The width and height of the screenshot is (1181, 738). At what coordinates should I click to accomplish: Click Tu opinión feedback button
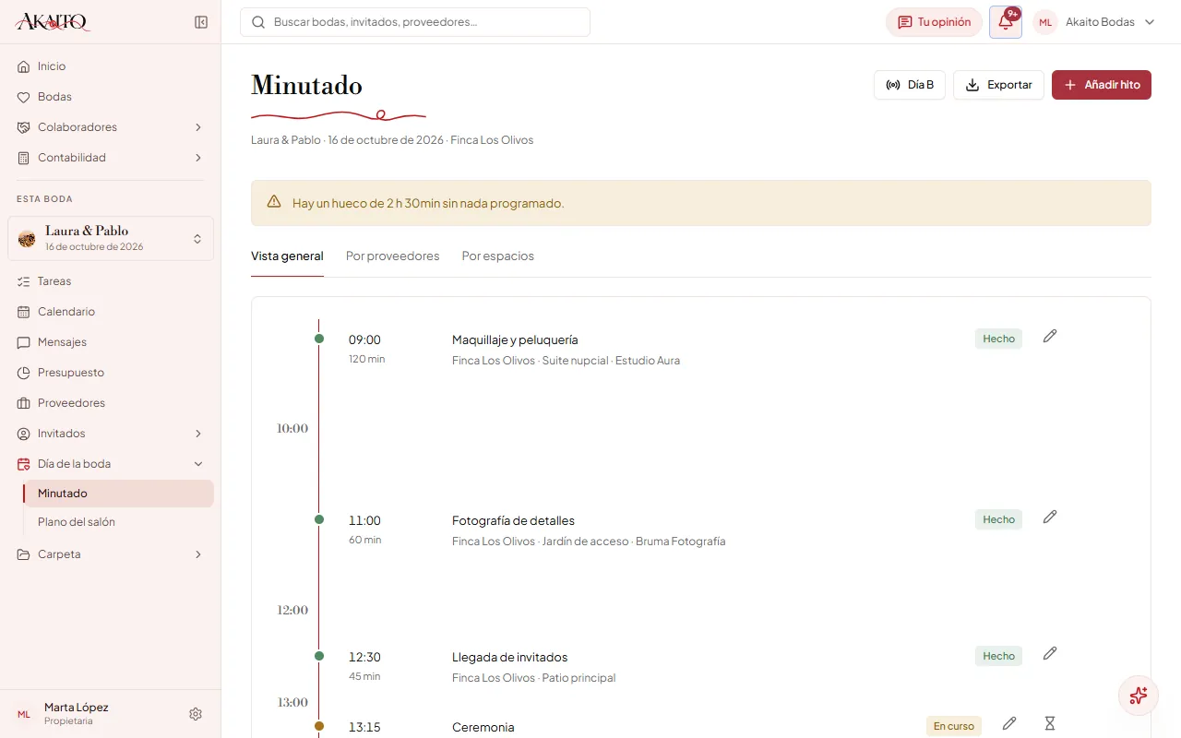pos(934,22)
